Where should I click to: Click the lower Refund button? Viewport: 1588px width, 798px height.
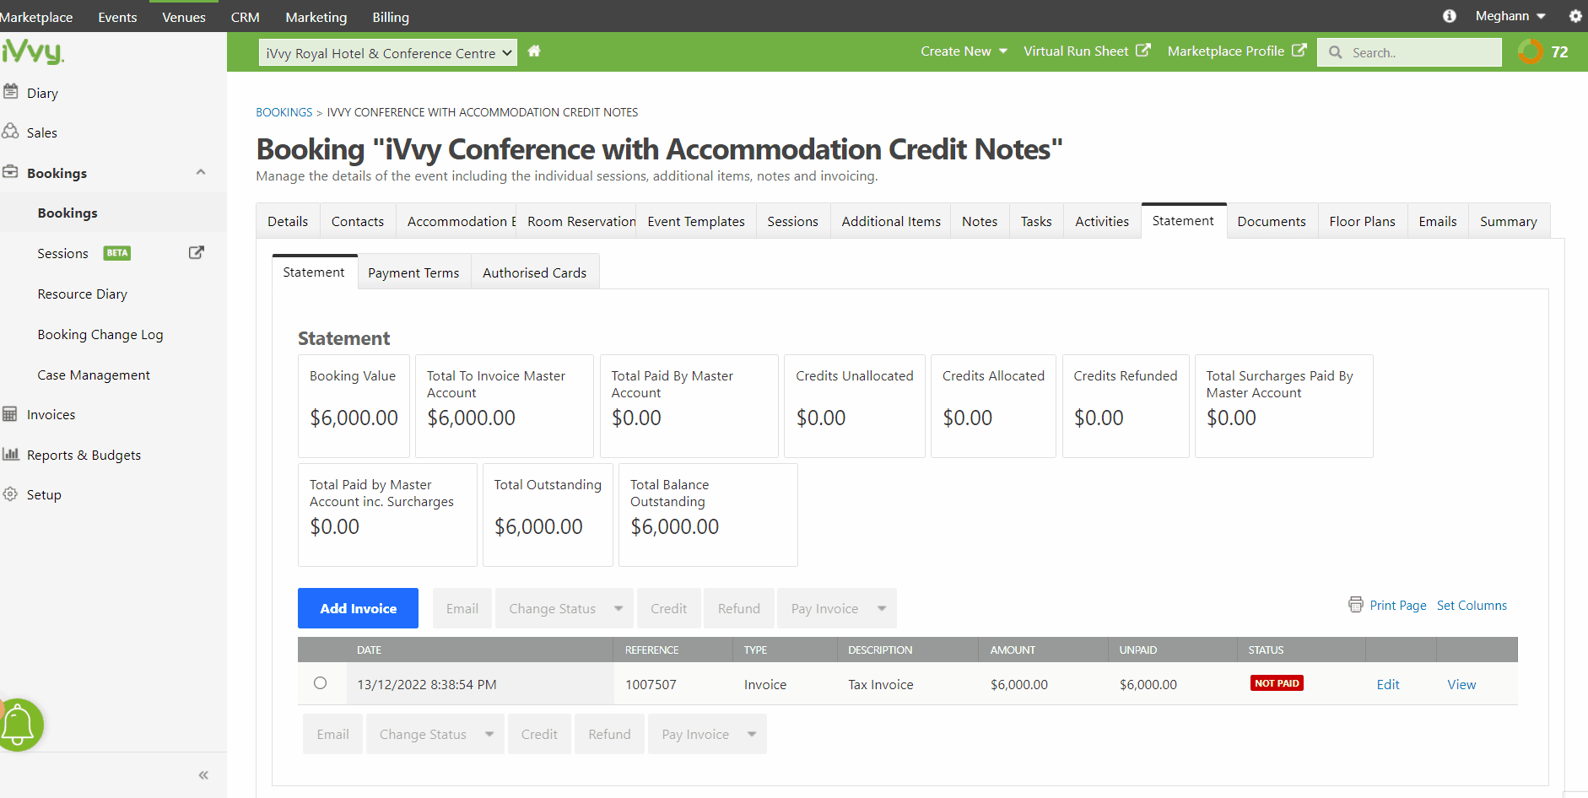[609, 734]
